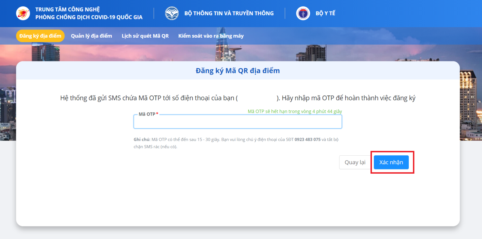Screen dimensions: 482x239
Task: Click the Xác nhận confirm button
Action: (x=391, y=162)
